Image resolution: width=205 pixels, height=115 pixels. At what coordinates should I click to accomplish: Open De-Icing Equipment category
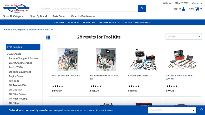tap(20, 72)
